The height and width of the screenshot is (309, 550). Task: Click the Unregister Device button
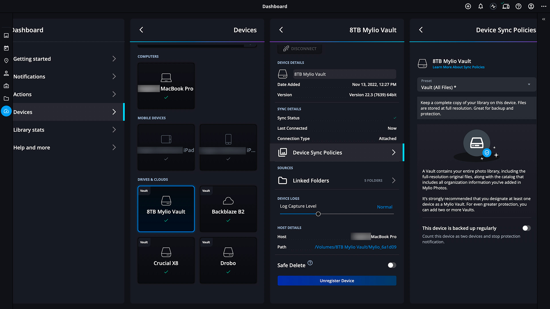[x=337, y=281]
